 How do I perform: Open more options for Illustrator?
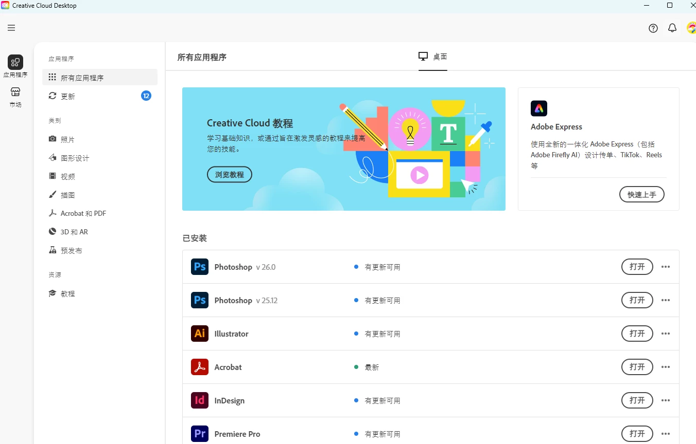[666, 334]
